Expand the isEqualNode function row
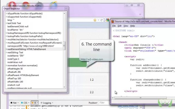This screenshot has height=109, width=175. (x=6, y=13)
